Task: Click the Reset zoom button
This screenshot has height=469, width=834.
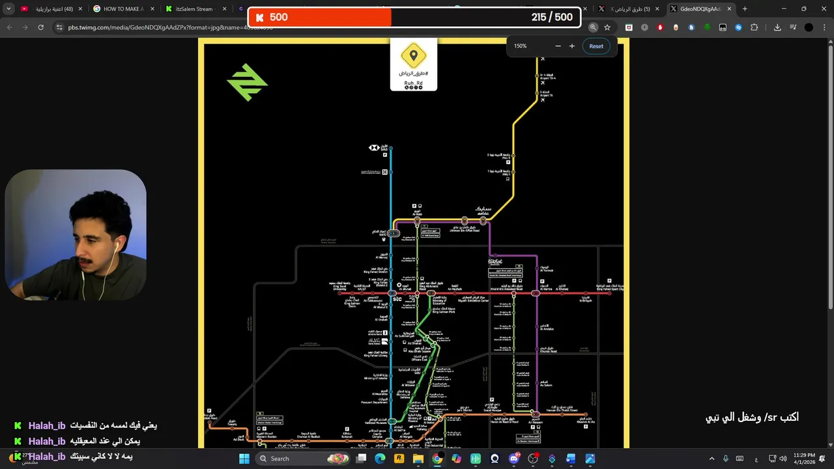Action: pos(596,46)
